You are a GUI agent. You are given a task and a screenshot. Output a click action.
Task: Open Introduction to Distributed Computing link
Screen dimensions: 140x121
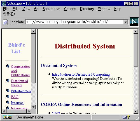[81, 75]
